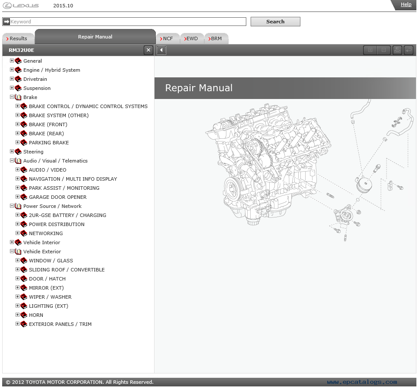Image resolution: width=419 pixels, height=389 pixels.
Task: Expand NAVIGATION / MULTI INFO DISPLAY
Action: (x=17, y=179)
